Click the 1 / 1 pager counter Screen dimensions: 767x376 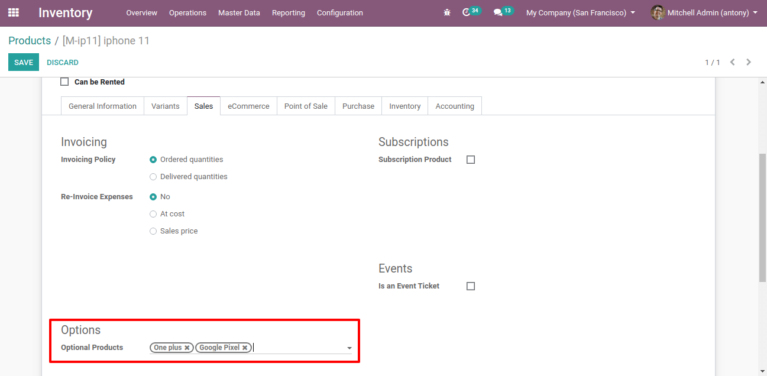click(x=713, y=62)
